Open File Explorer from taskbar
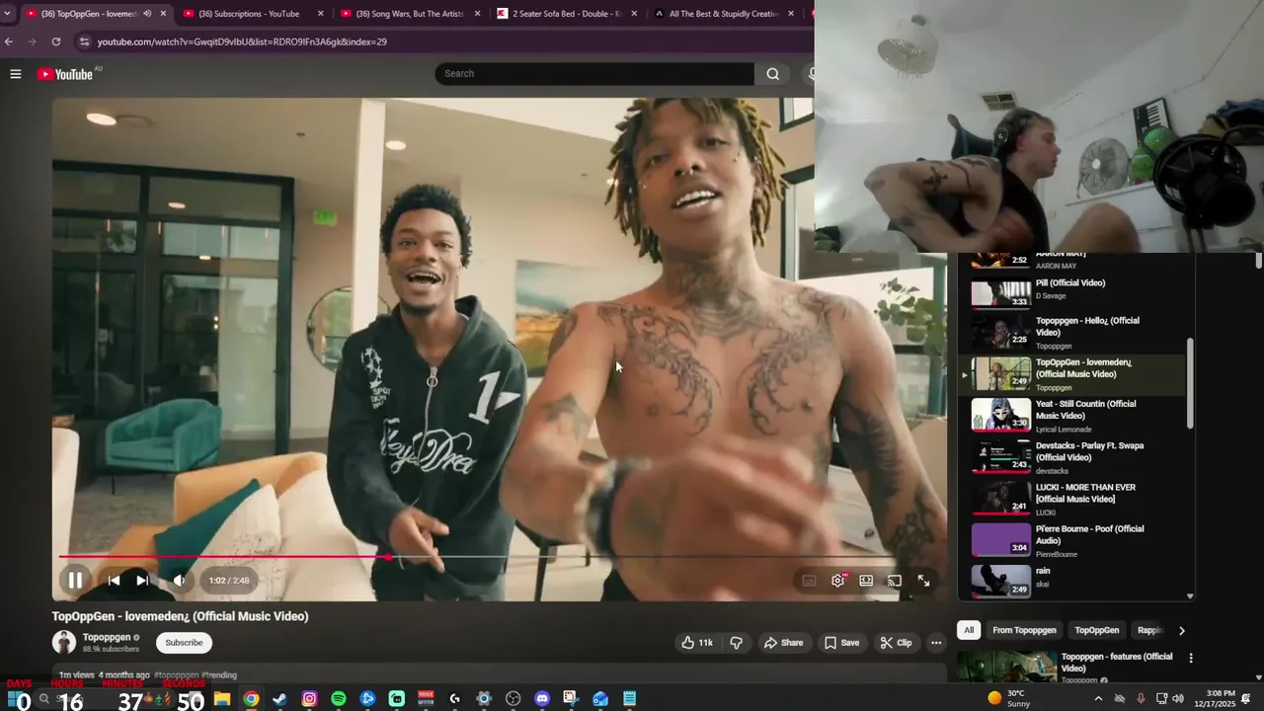 (222, 699)
